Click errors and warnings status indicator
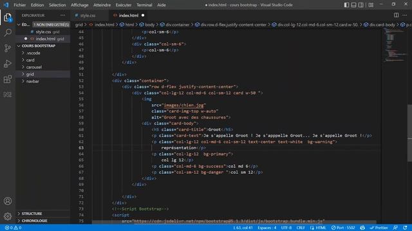 tap(13, 228)
